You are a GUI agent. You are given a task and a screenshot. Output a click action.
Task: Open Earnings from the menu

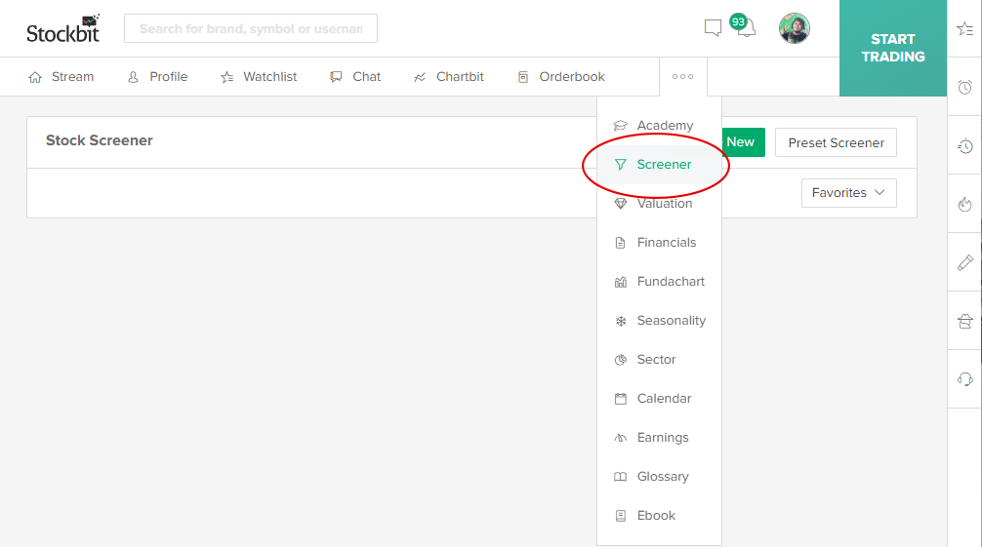point(660,438)
